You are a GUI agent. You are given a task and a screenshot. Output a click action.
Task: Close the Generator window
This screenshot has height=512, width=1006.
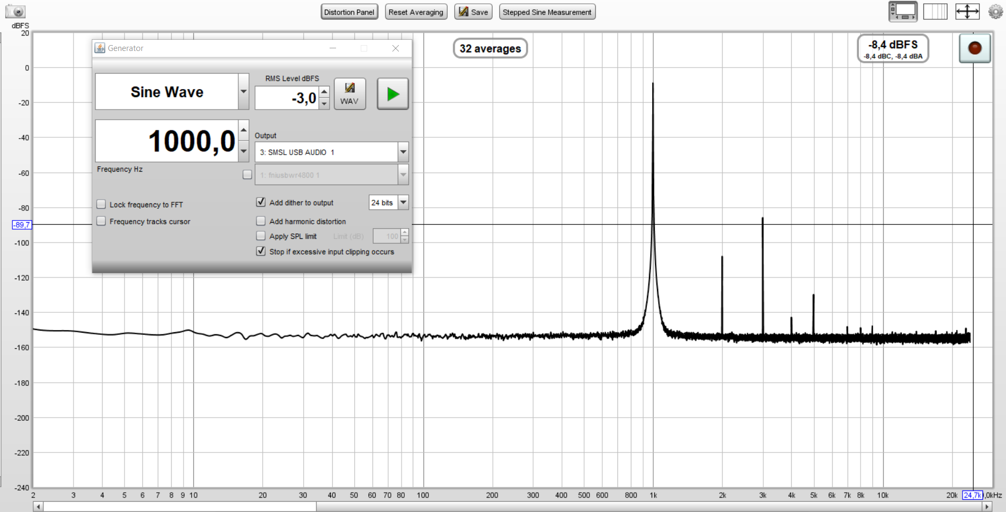click(x=396, y=48)
